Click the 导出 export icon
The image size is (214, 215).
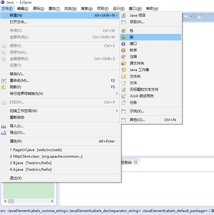coord(4,133)
